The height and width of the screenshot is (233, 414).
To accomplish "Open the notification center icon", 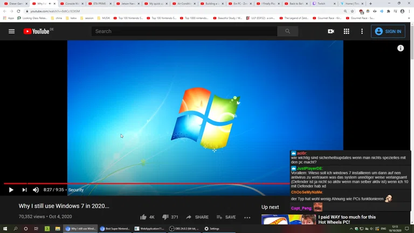I will point(407,229).
